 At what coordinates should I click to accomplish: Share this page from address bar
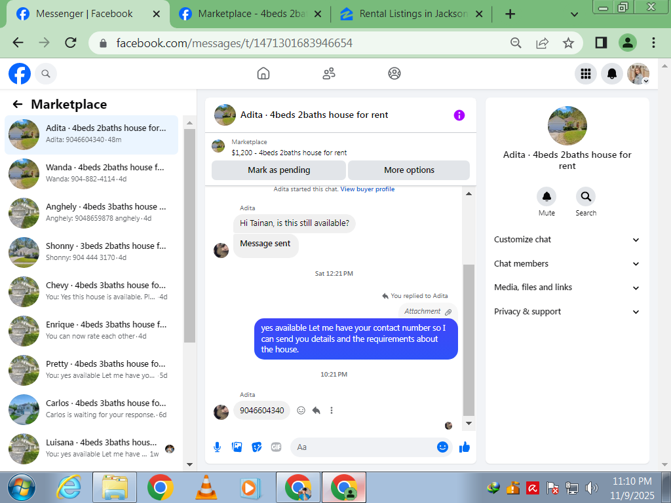tap(542, 43)
